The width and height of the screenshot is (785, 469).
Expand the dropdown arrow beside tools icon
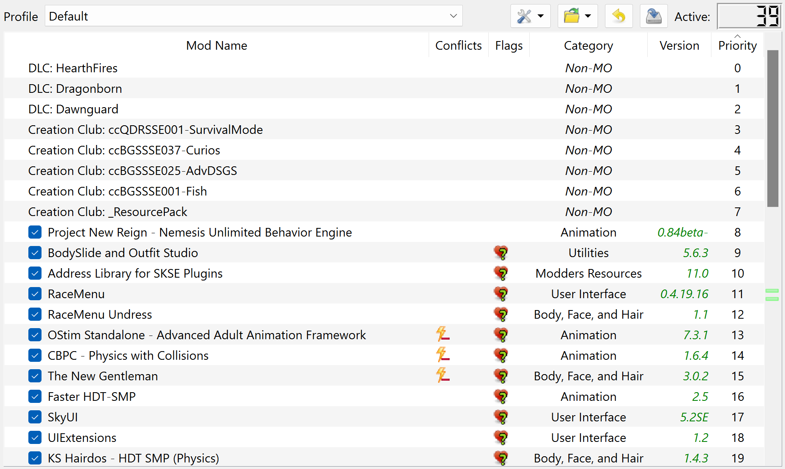coord(541,16)
